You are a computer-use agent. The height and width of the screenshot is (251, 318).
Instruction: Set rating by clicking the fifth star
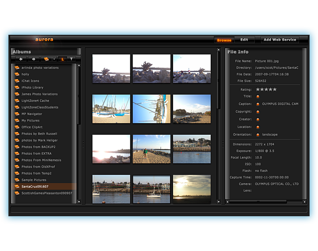275,89
